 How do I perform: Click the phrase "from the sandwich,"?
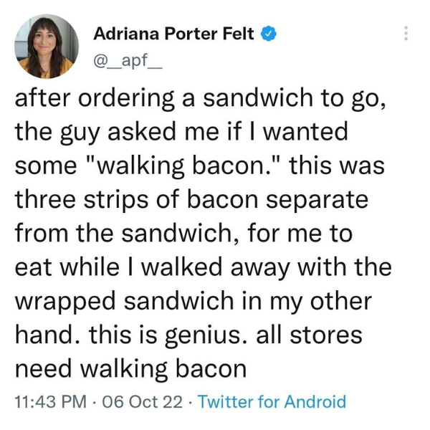tap(127, 234)
